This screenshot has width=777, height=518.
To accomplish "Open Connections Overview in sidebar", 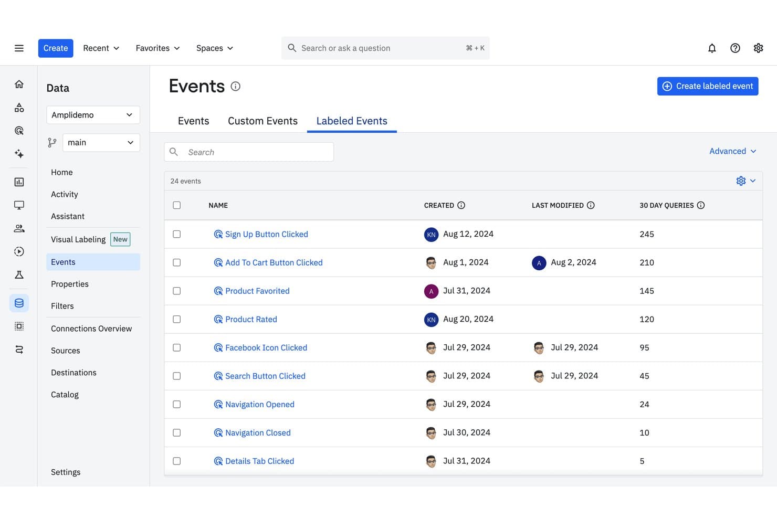I will pos(91,329).
